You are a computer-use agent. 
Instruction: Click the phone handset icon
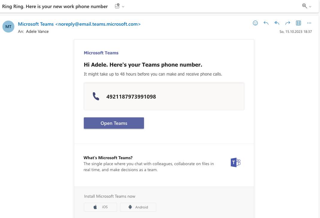(x=96, y=96)
